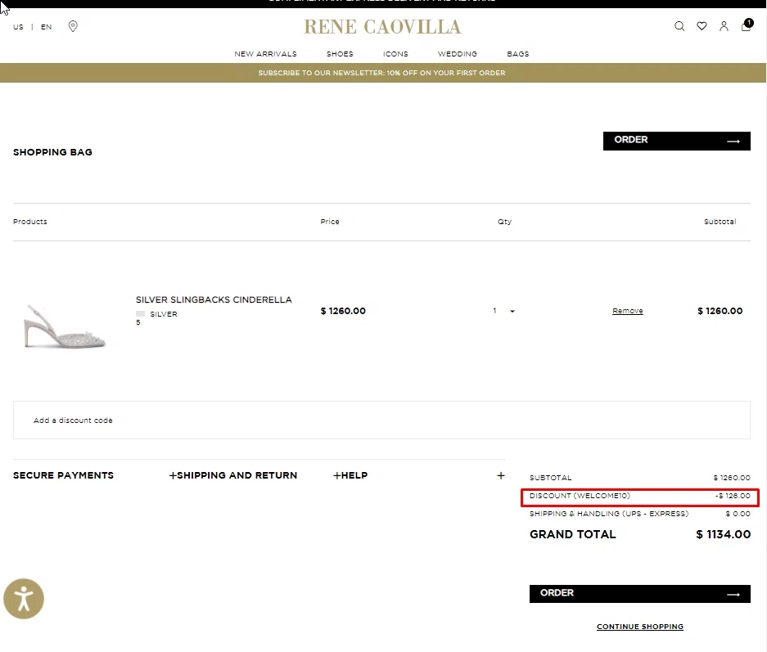Expand the Shipping and Return section
Screen dimensions: 767x652
(x=237, y=475)
